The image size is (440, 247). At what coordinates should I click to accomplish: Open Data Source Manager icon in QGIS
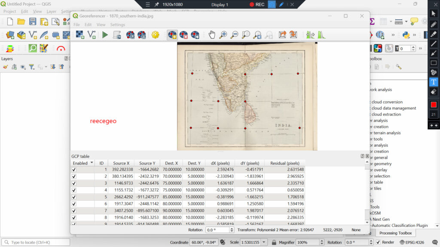[10, 35]
